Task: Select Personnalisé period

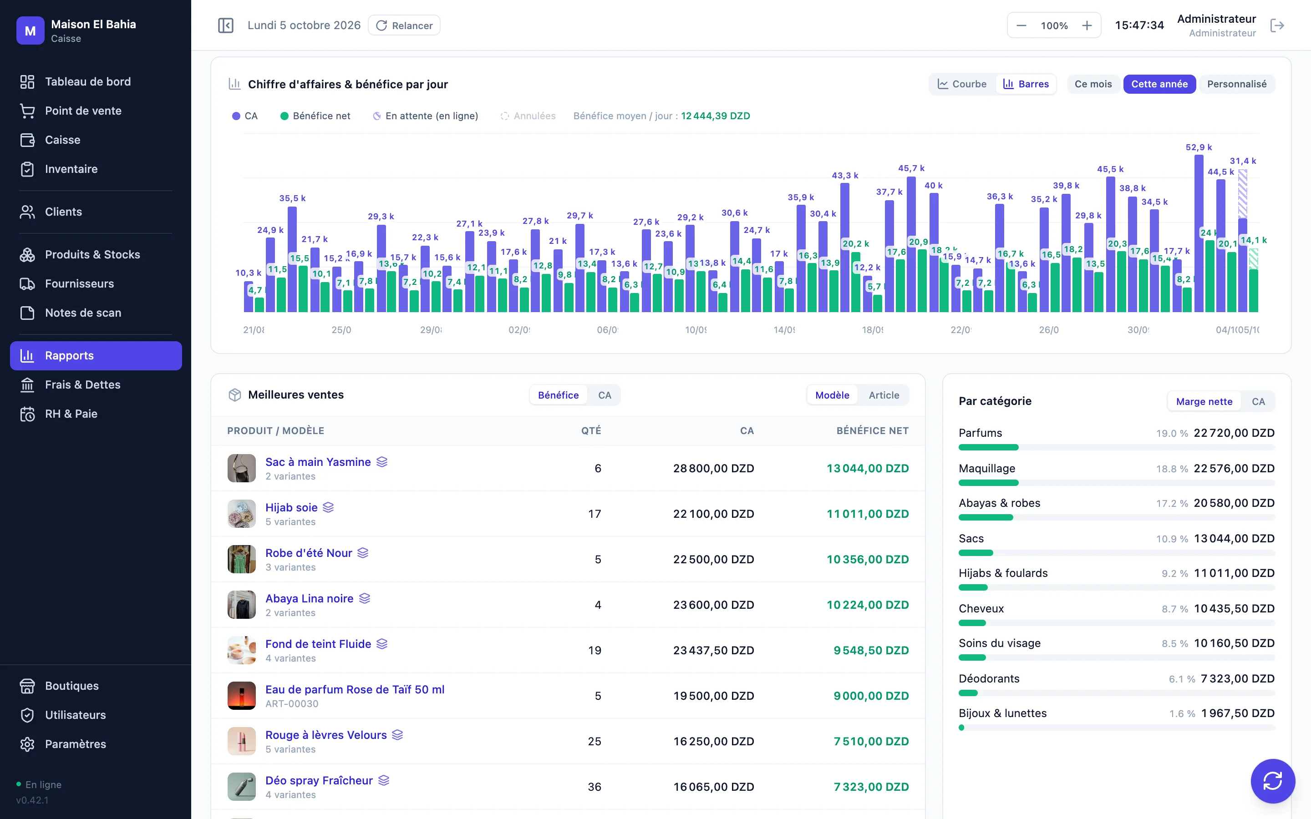Action: point(1237,85)
